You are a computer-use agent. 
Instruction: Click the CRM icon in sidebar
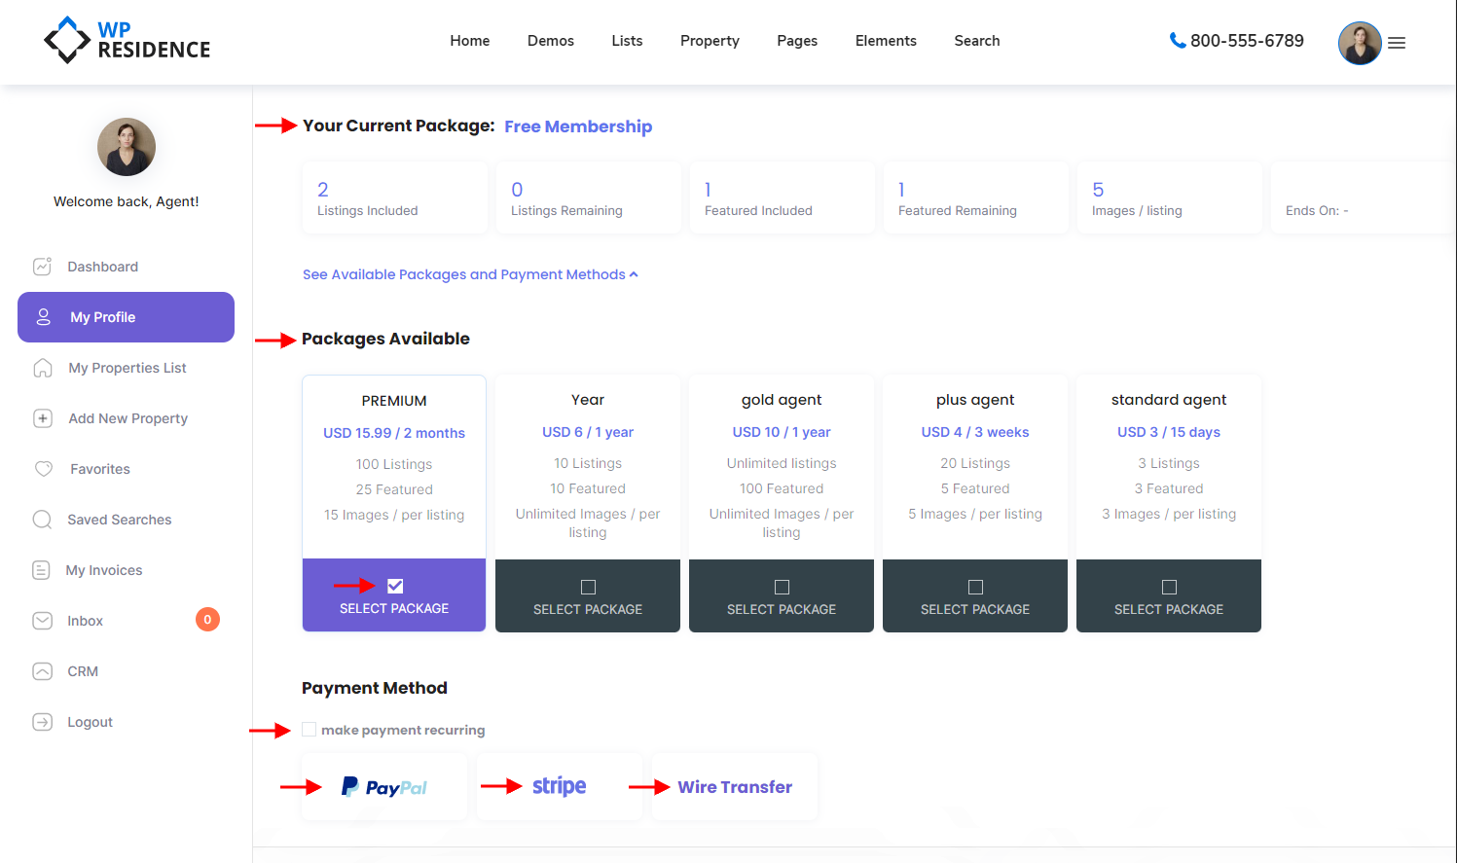(x=42, y=671)
